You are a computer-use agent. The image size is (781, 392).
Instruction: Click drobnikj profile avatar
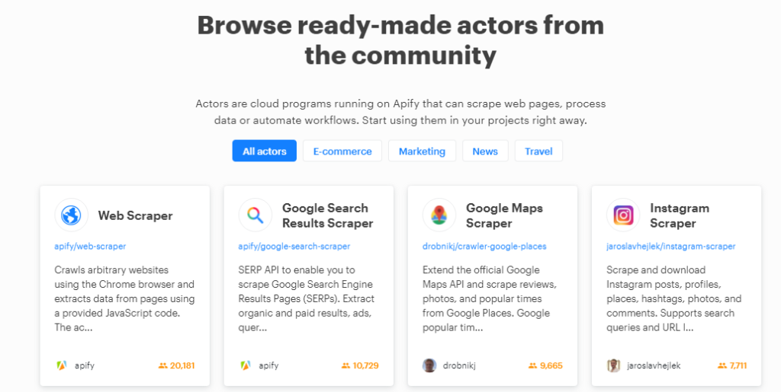click(429, 365)
